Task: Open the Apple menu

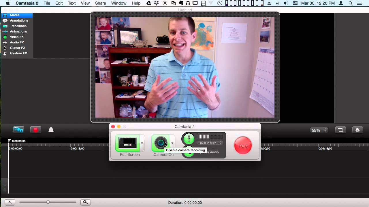Action: [7, 3]
